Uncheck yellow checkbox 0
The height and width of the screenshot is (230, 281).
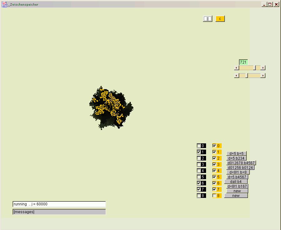point(214,146)
